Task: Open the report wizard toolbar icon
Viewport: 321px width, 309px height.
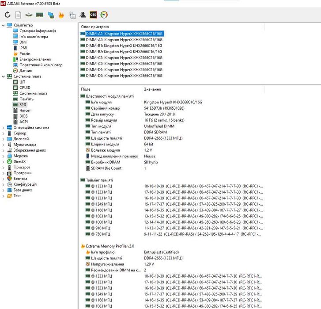Action: [72, 15]
